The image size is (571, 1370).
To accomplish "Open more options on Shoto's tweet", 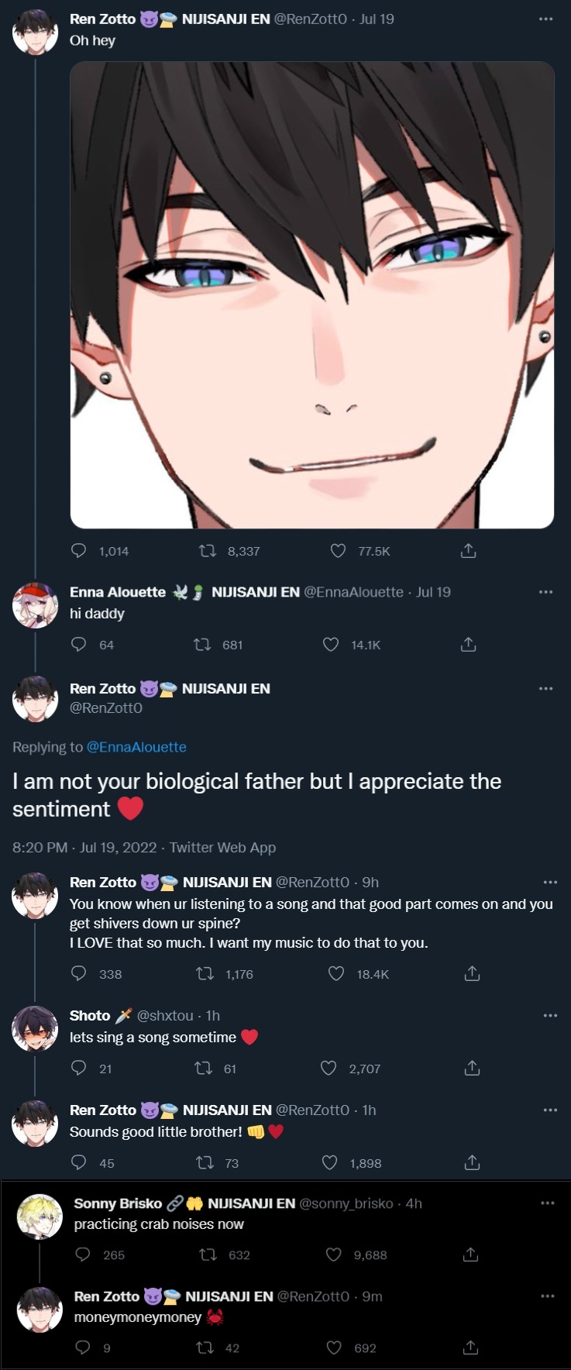I will pyautogui.click(x=550, y=1015).
